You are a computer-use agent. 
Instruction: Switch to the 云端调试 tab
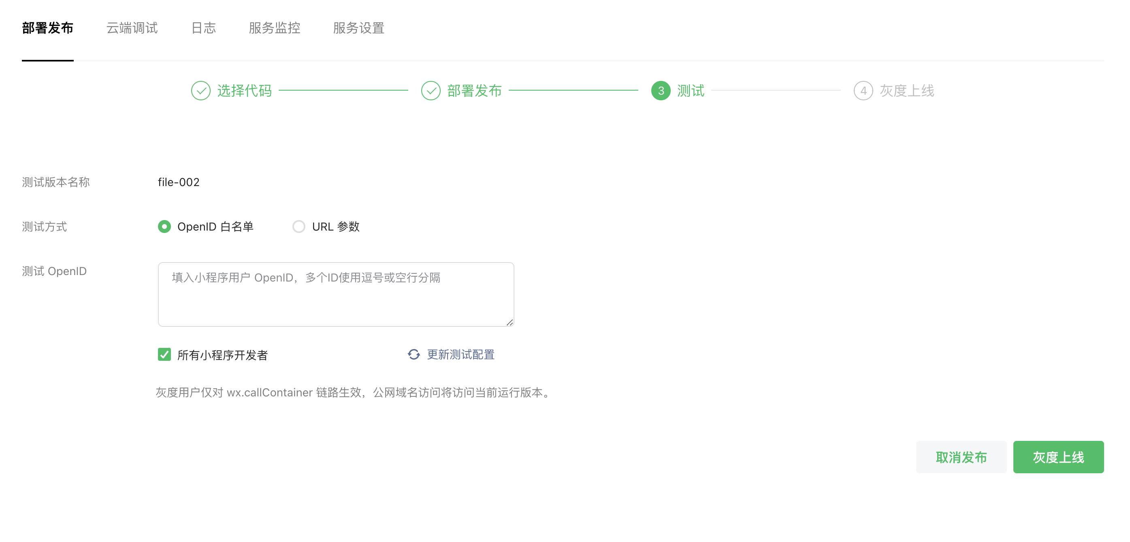click(x=132, y=28)
